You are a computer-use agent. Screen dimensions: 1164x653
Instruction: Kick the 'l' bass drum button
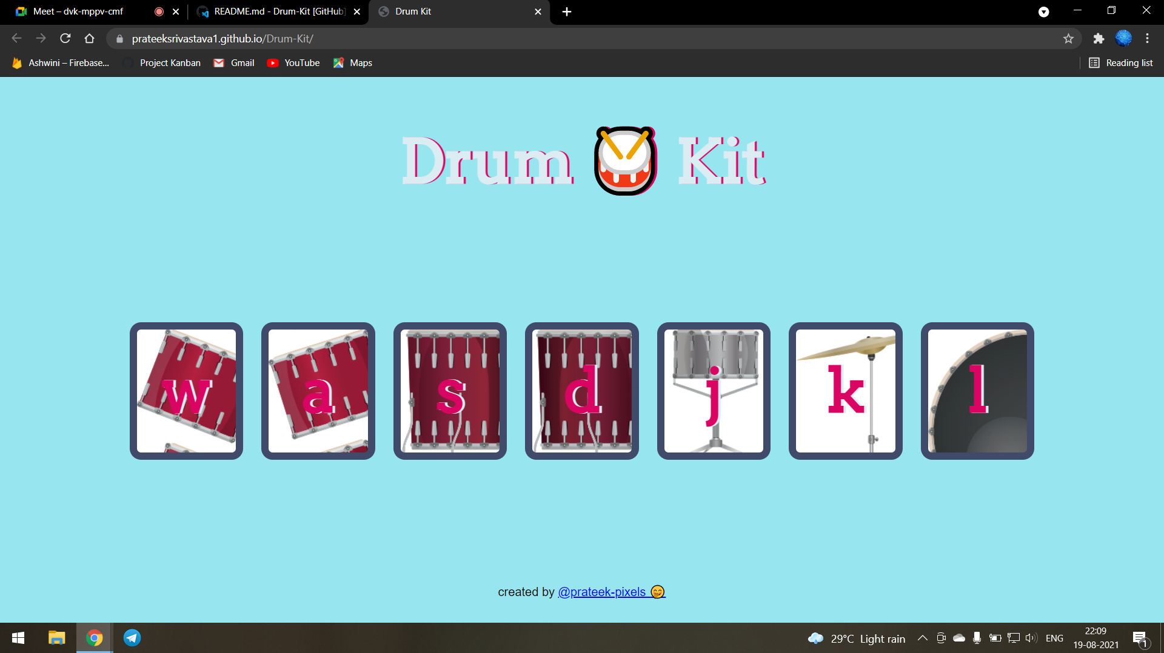coord(977,391)
